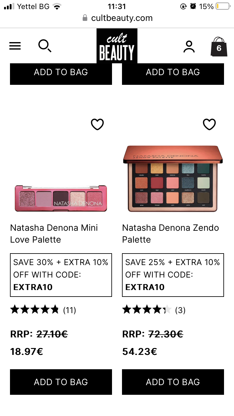Open Natasha Denona Mini Love Palette title
The height and width of the screenshot is (416, 234).
pyautogui.click(x=54, y=234)
